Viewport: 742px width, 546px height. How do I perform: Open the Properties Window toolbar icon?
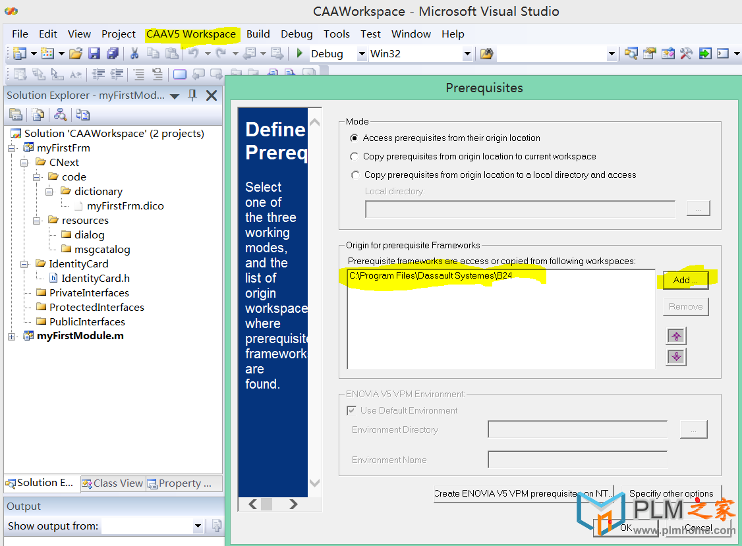pyautogui.click(x=649, y=53)
